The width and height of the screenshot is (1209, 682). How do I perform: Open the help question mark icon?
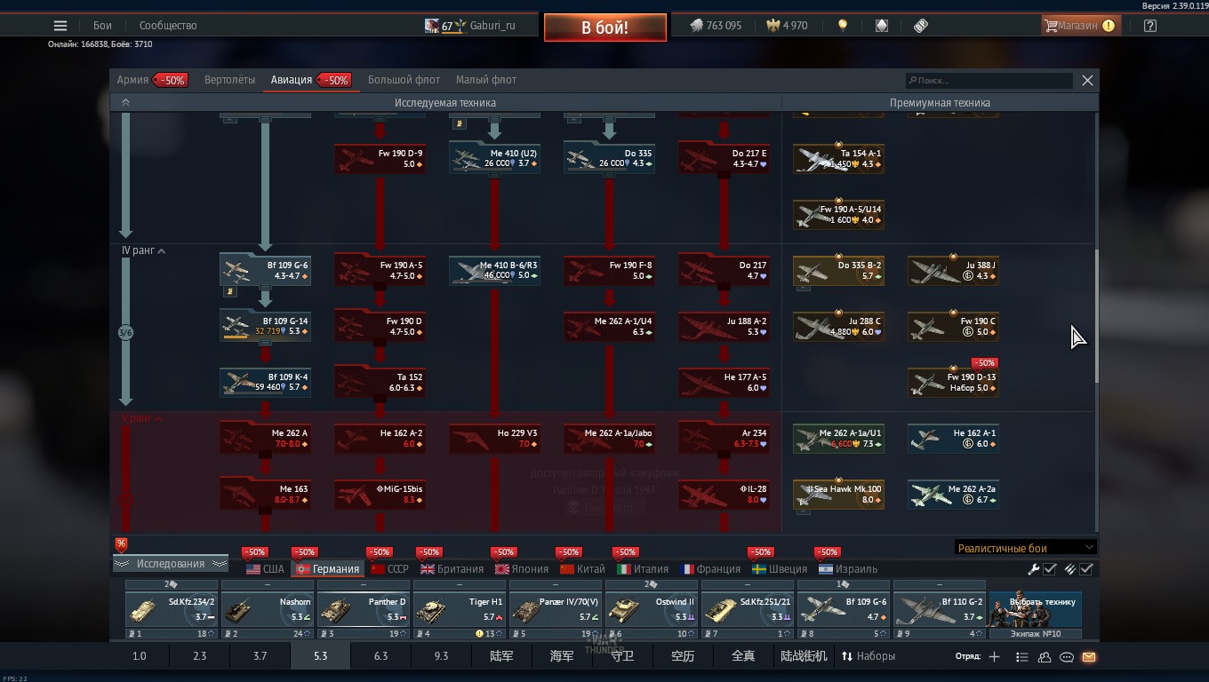click(1150, 26)
